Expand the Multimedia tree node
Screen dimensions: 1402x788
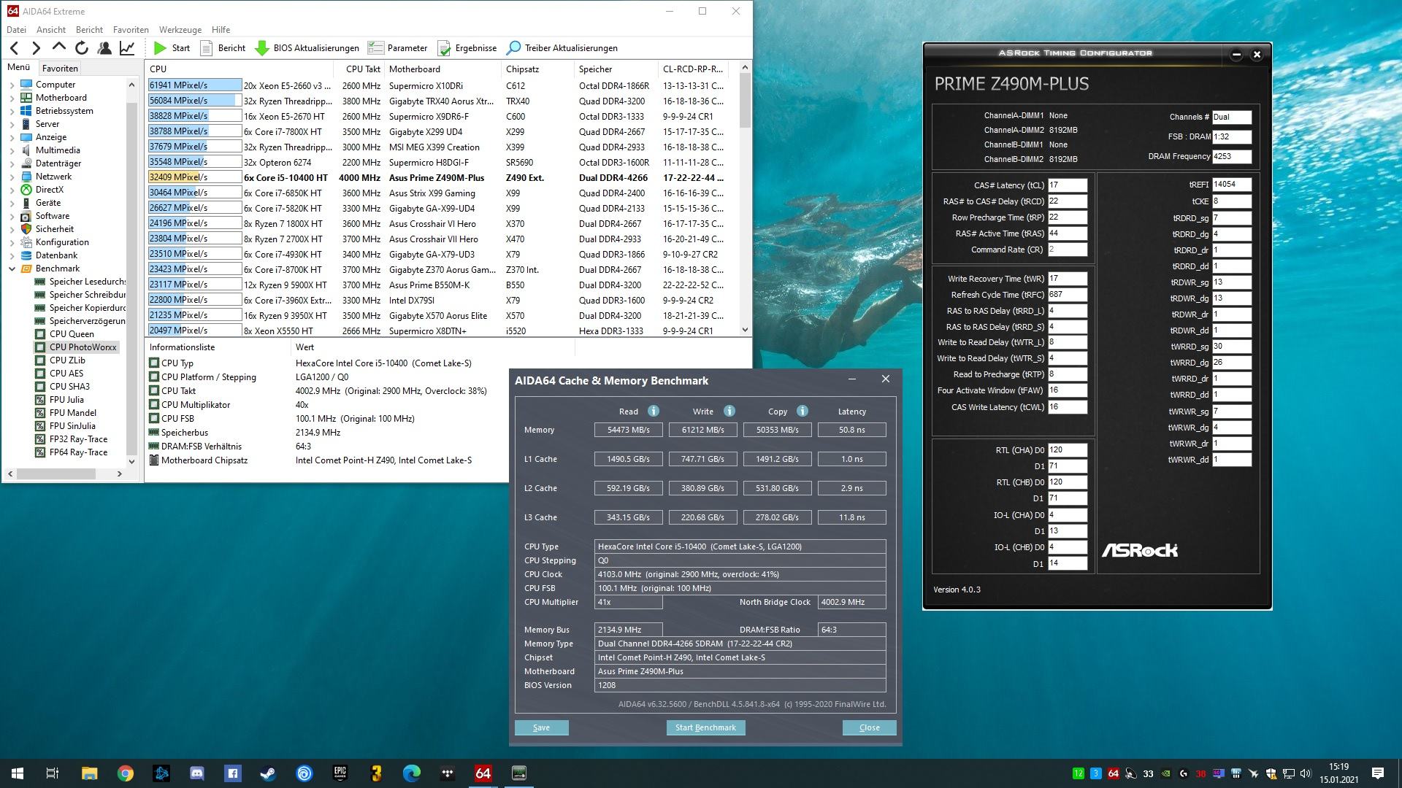[x=12, y=150]
